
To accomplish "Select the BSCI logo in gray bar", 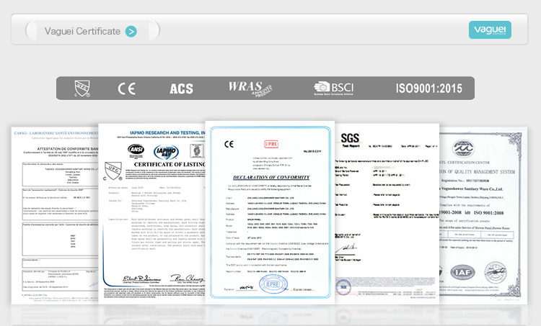I will [334, 88].
